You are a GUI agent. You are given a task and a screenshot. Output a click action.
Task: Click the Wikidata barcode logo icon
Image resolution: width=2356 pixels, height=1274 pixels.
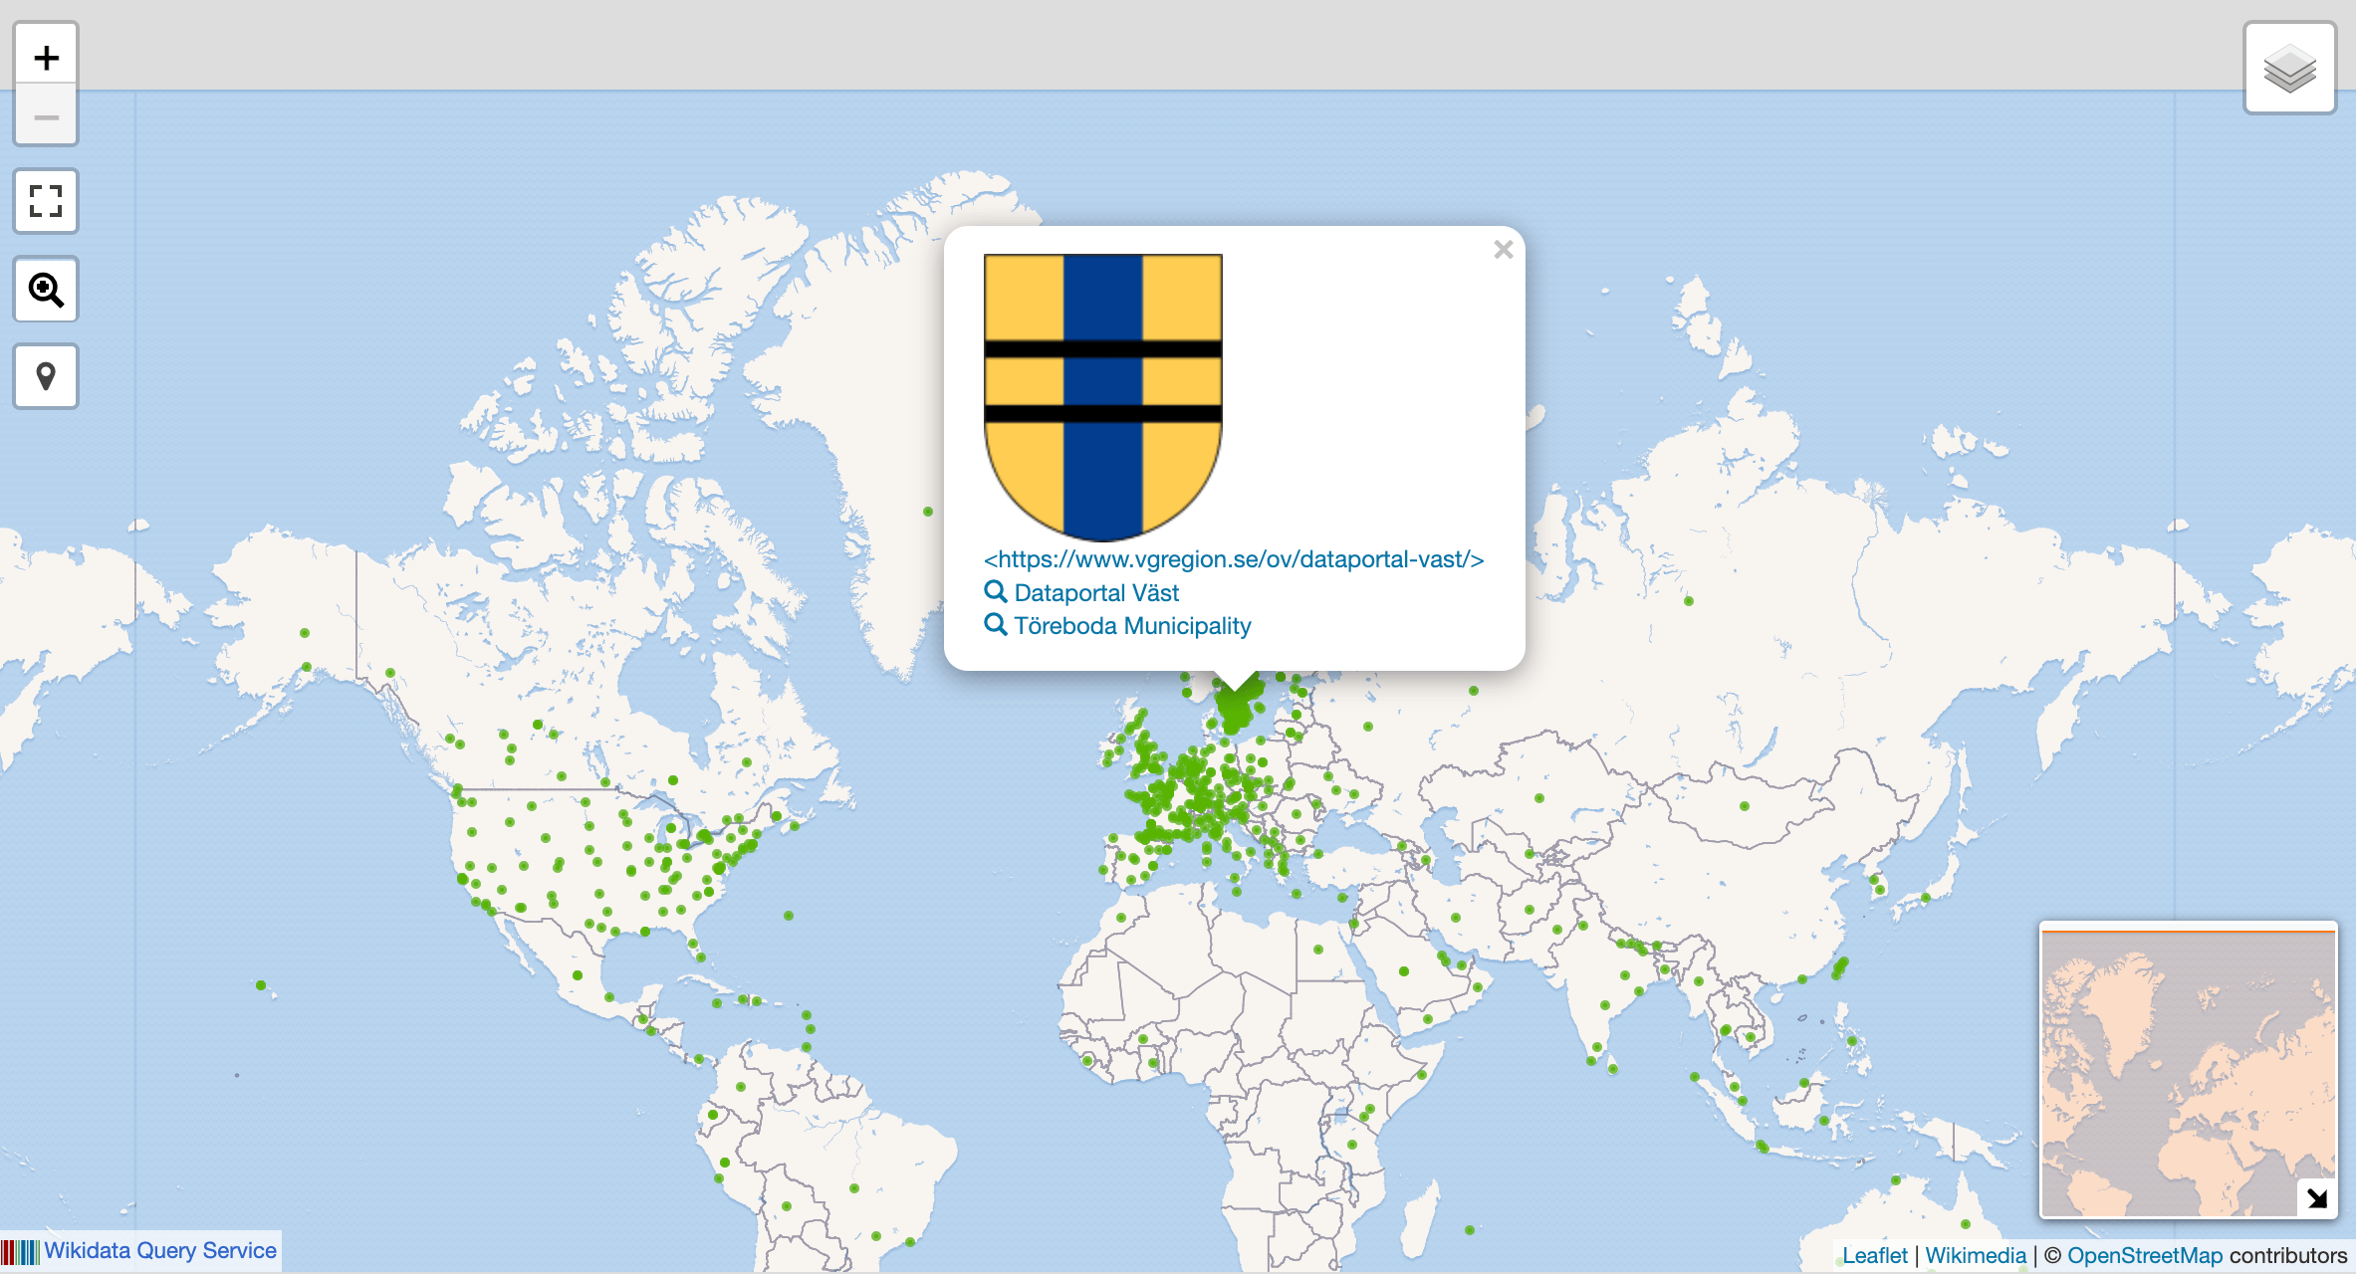[21, 1251]
